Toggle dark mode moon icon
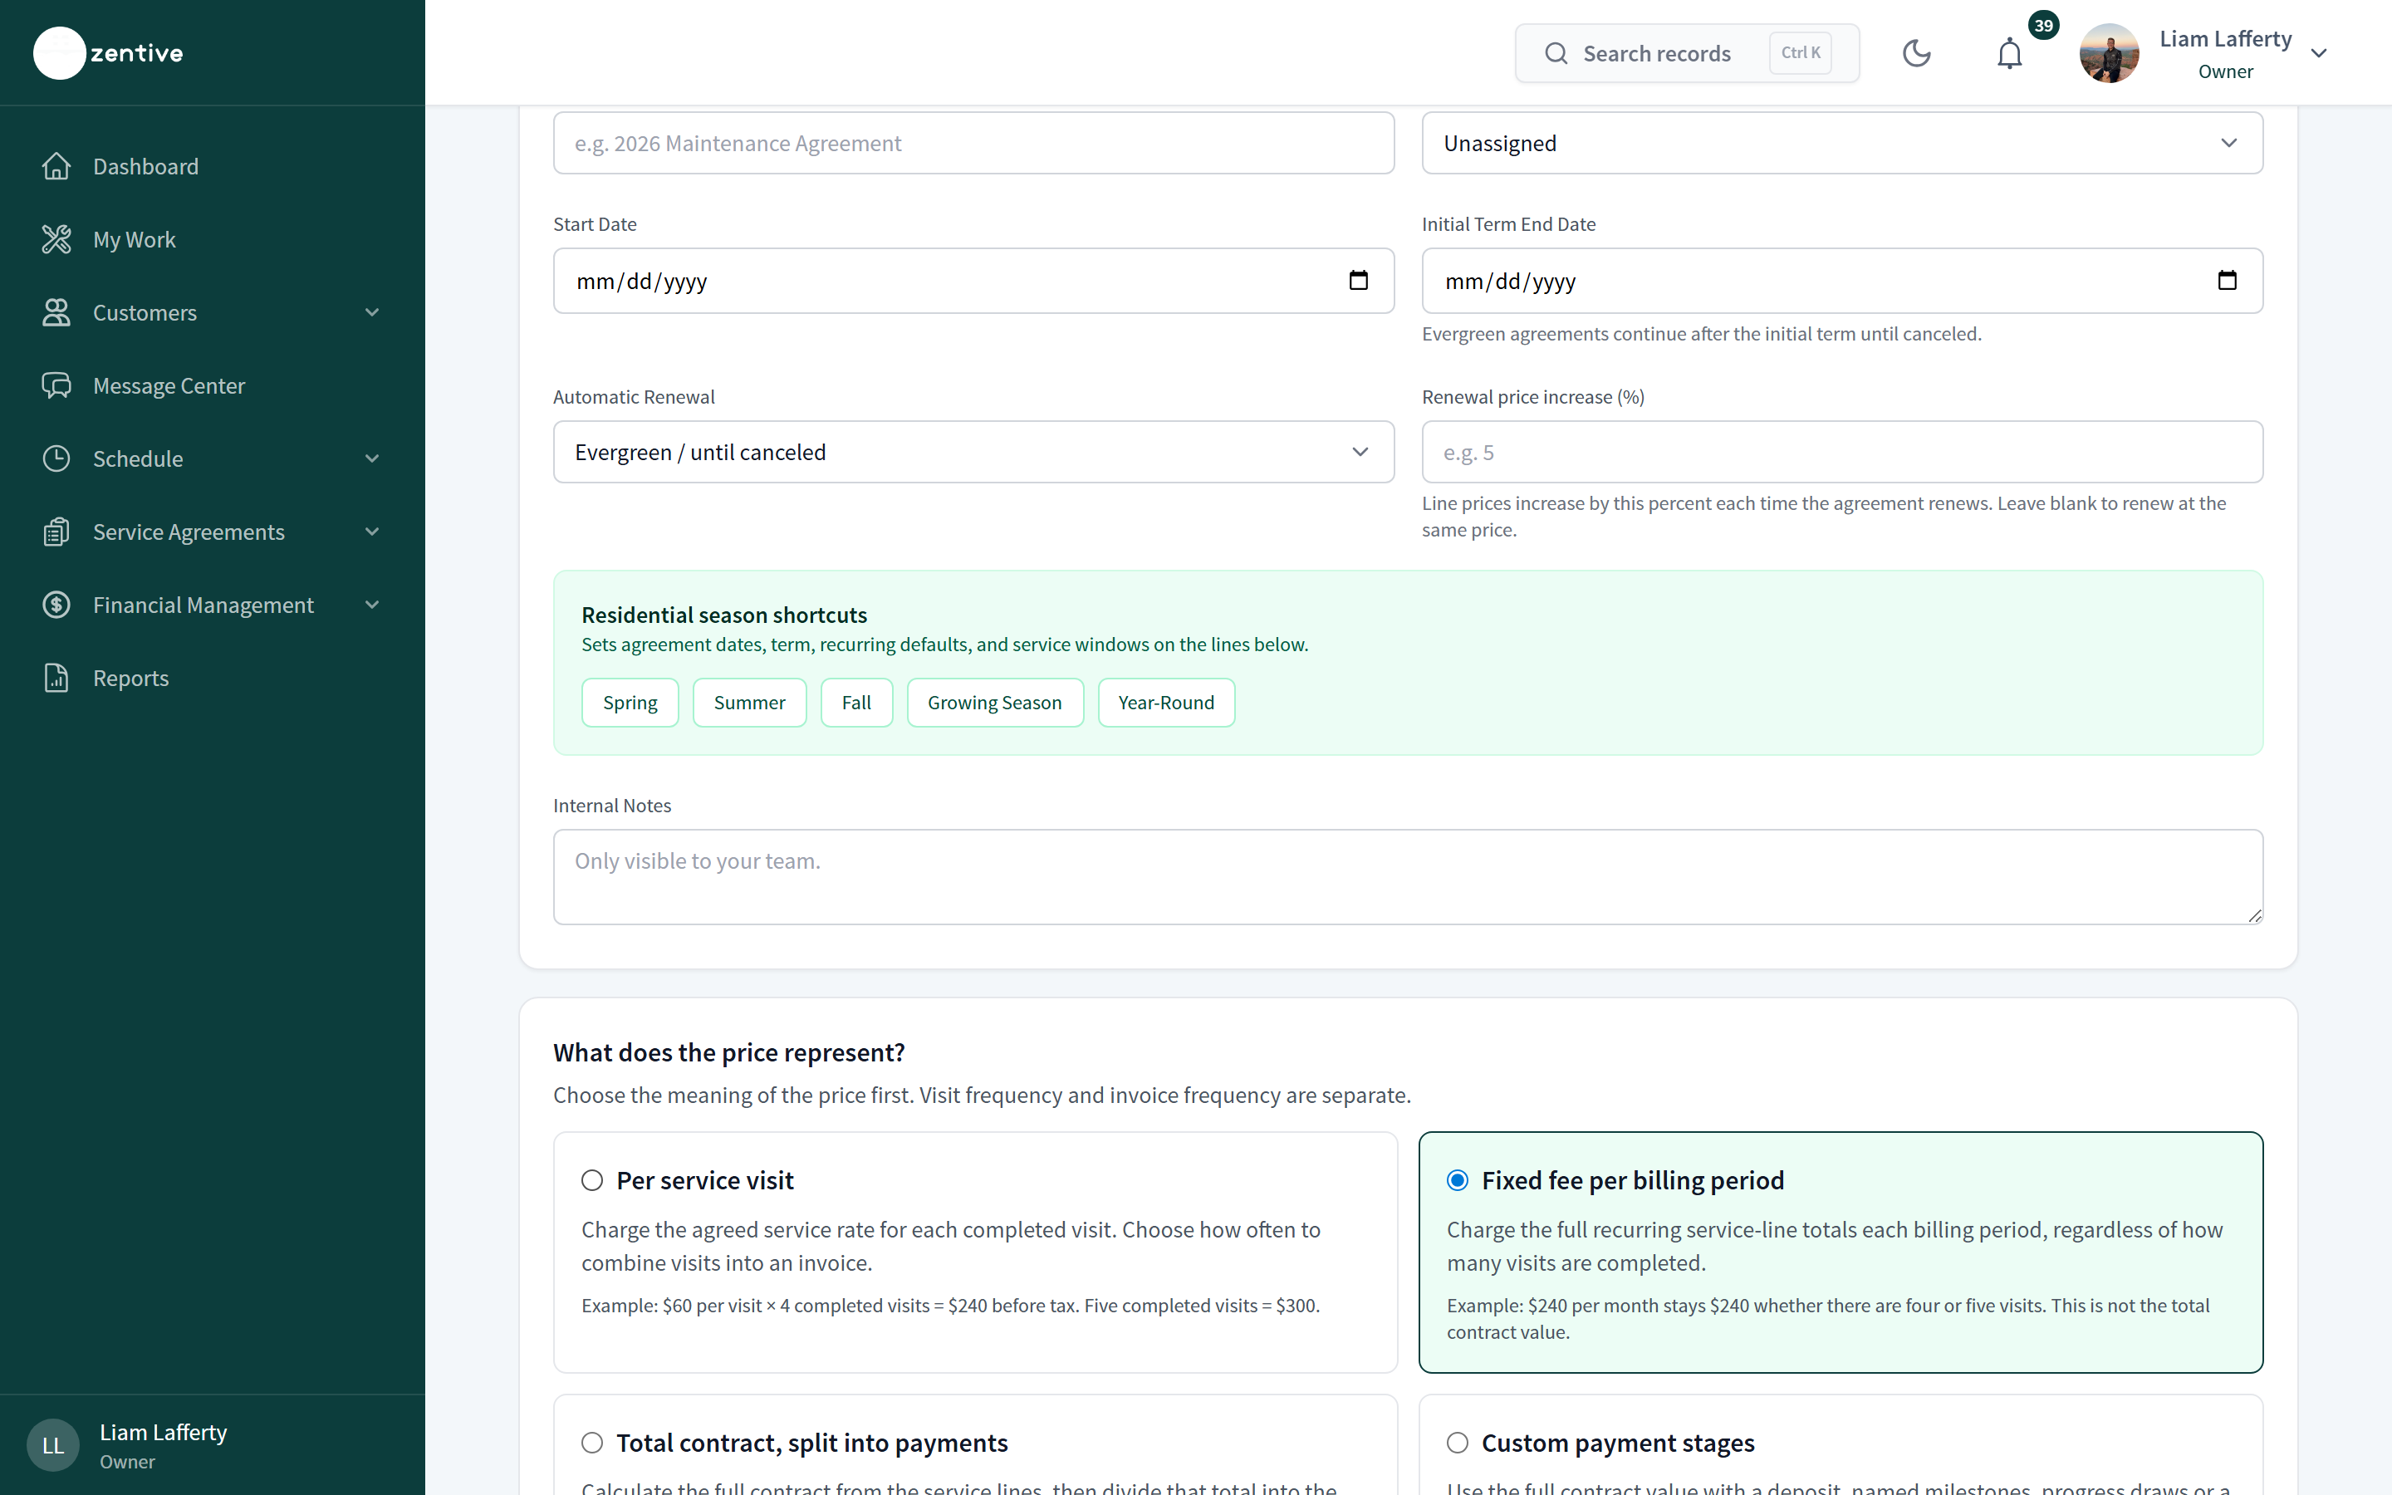Image resolution: width=2392 pixels, height=1495 pixels. pos(1917,53)
